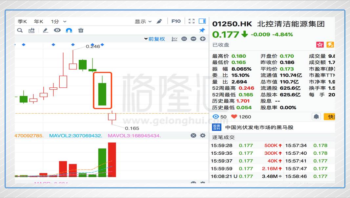The width and height of the screenshot is (350, 198).
Task: Click 流通值 value 110.74亿
Action: point(291,75)
